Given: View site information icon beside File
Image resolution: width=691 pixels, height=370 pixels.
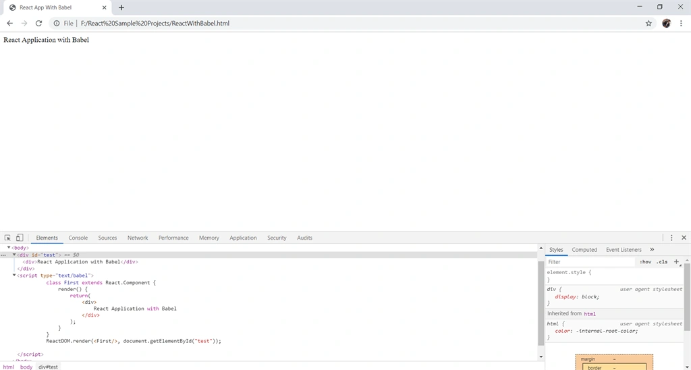Looking at the screenshot, I should point(57,24).
